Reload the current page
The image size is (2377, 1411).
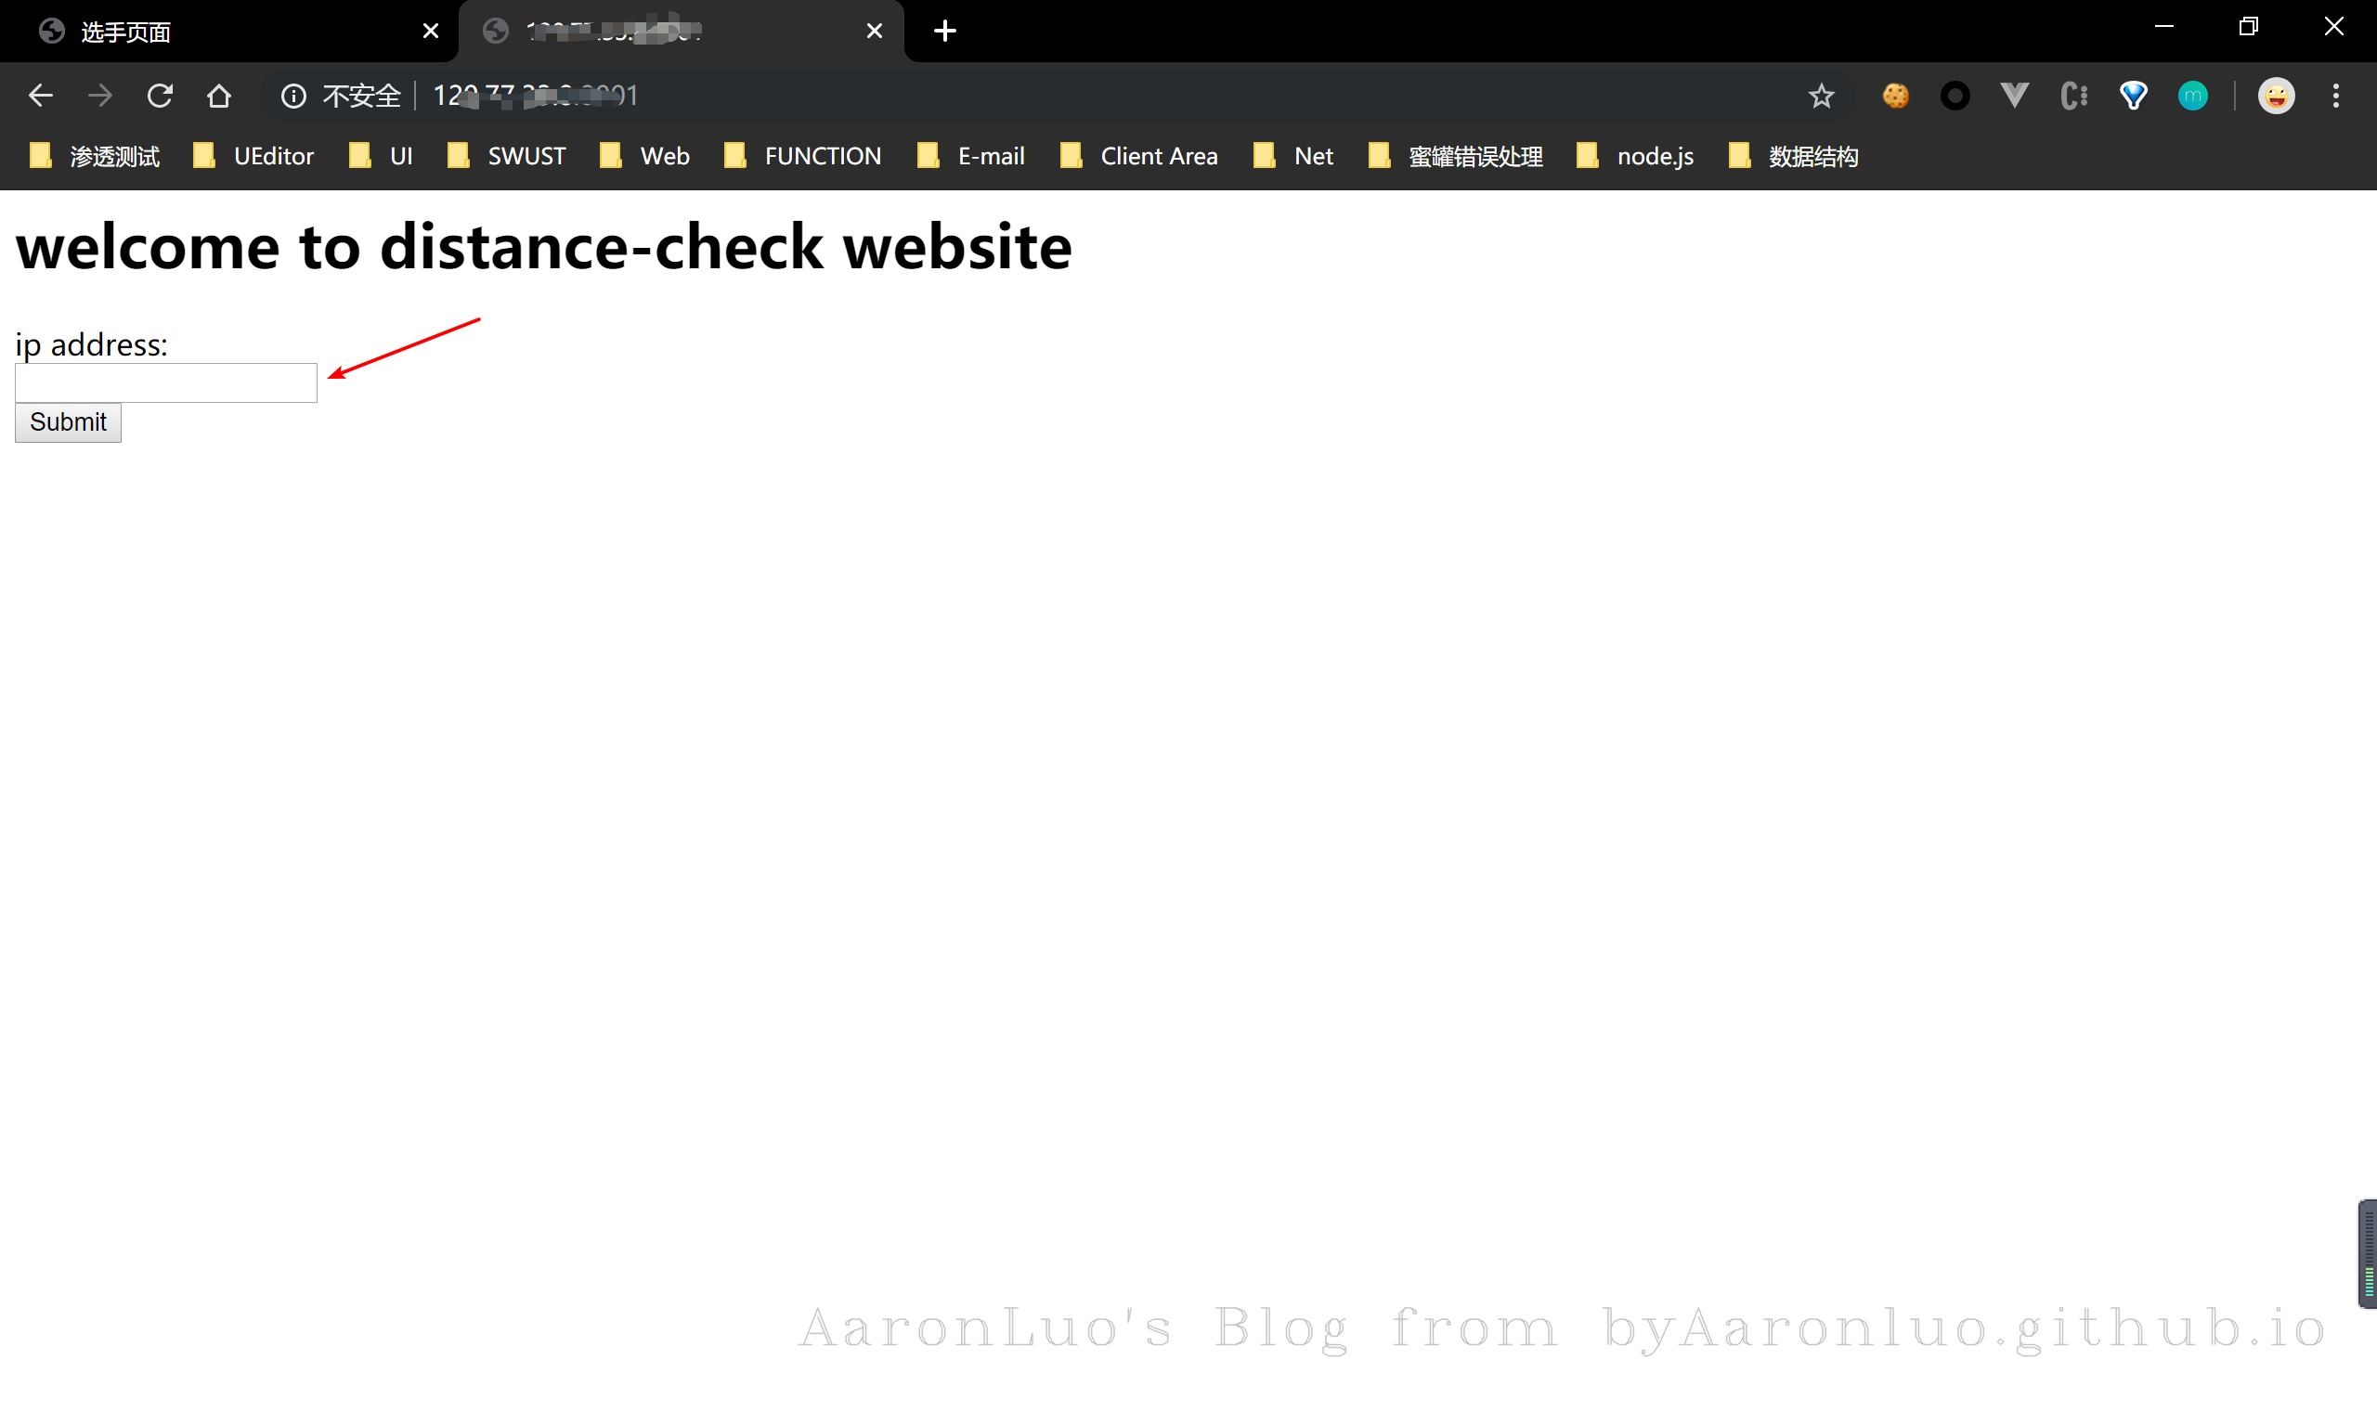pos(160,96)
